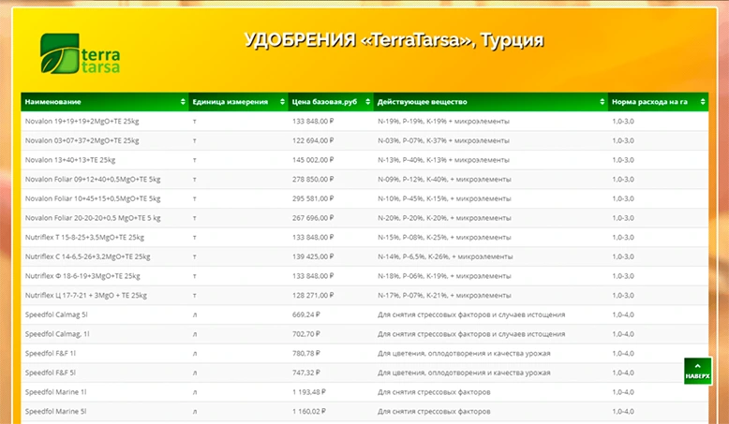Select Novalon Foliar 20-20-20+0,5 MgO+TE 5 kg name
The width and height of the screenshot is (729, 424).
pos(93,218)
